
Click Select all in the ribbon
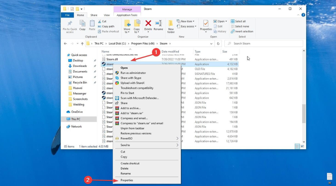pos(238,21)
